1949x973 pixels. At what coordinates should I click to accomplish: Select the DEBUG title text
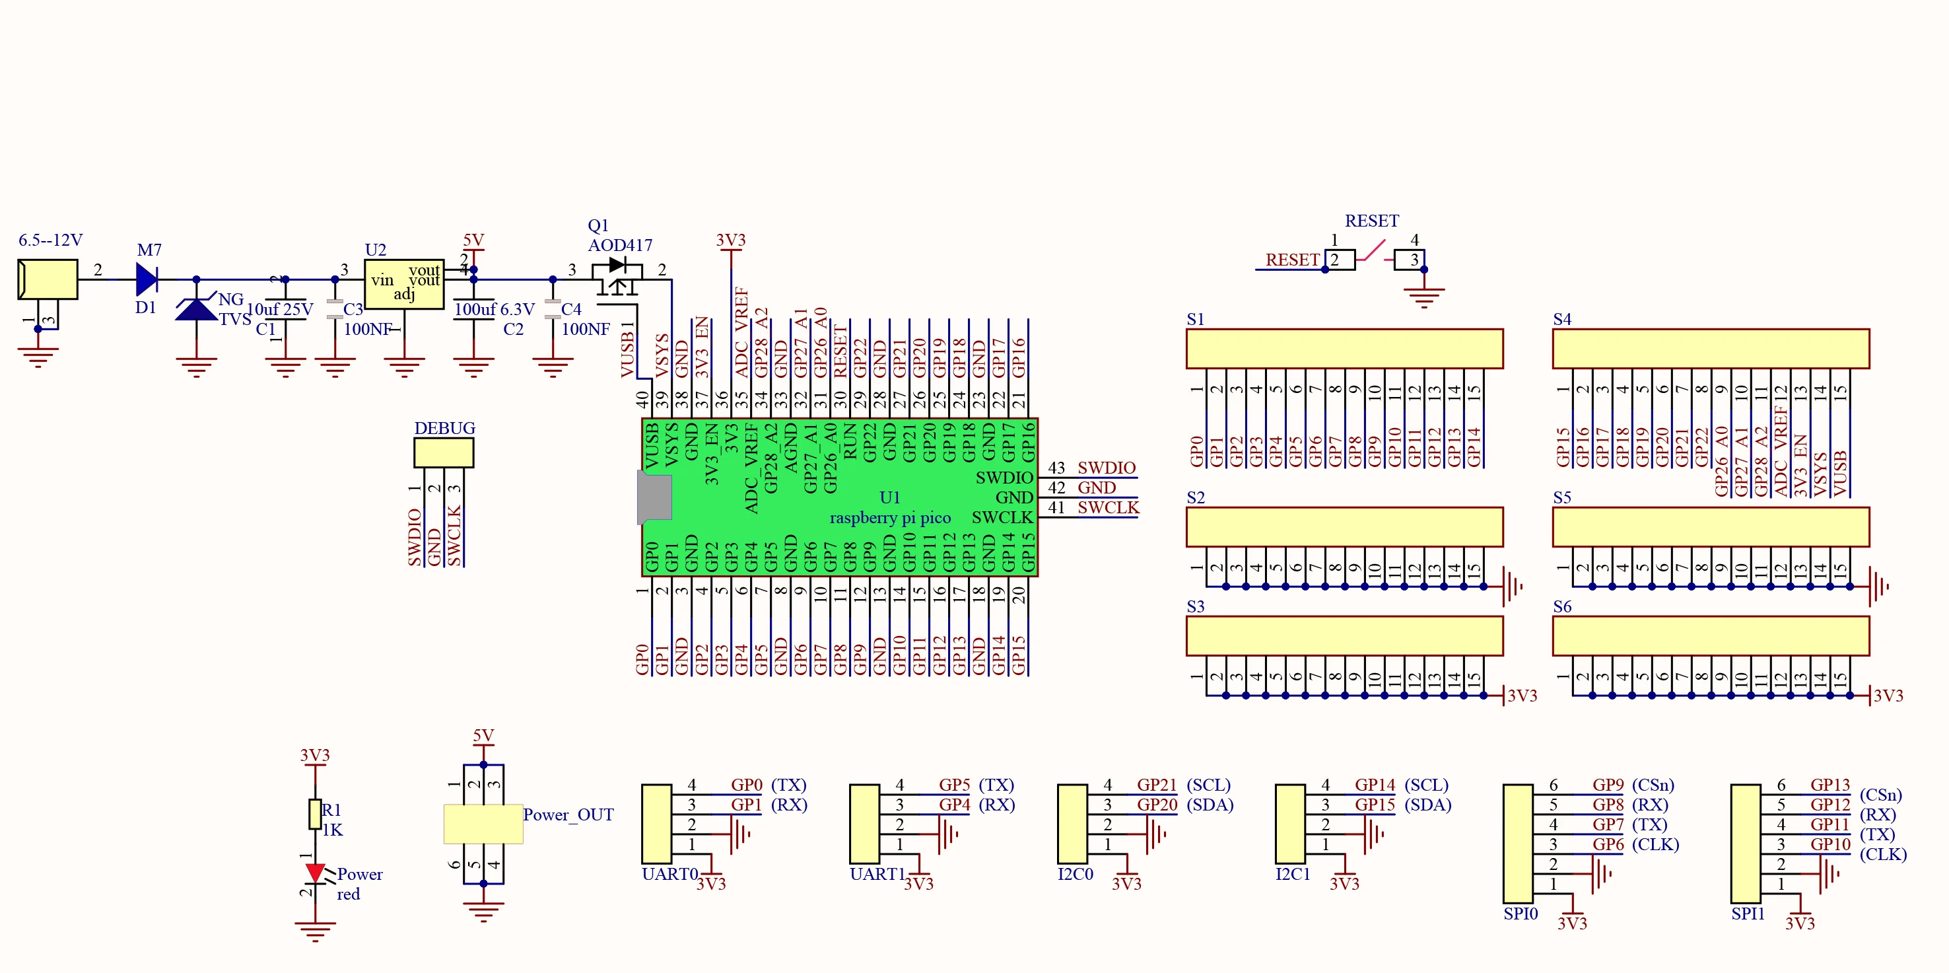(x=445, y=428)
